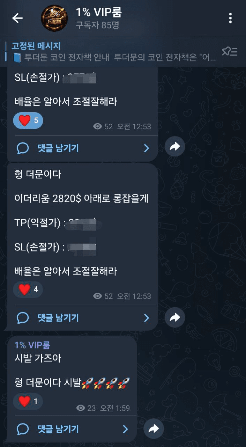246x447 pixels.
Task: Expand comments via chevron on first message
Action: coord(146,148)
